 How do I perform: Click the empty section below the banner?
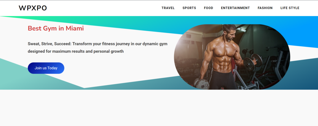(x=159, y=108)
